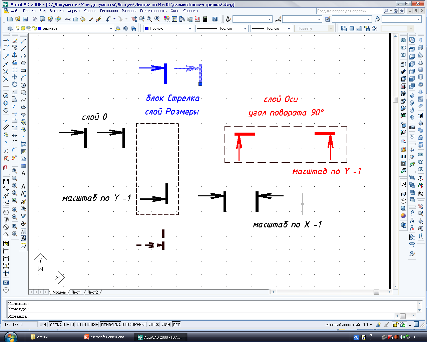427x342 pixels.
Task: Toggle СЕТКА grid display
Action: coord(56,325)
